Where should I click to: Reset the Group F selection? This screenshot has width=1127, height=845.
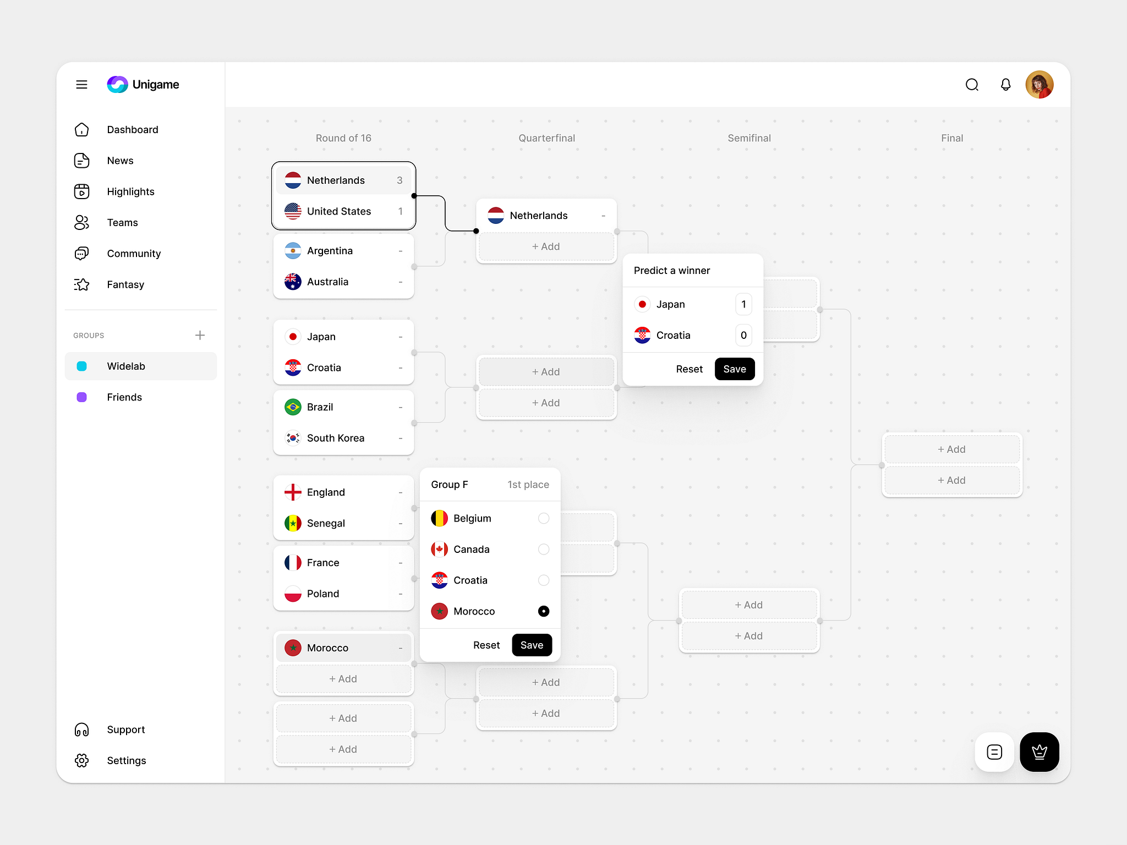pos(484,645)
